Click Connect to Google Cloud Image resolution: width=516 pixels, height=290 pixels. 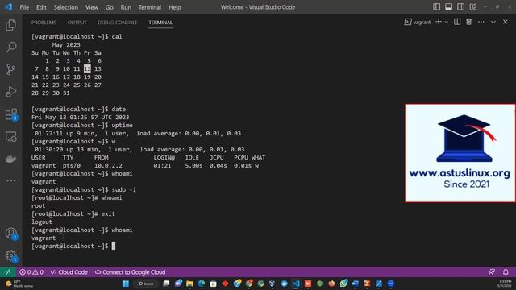coord(131,272)
